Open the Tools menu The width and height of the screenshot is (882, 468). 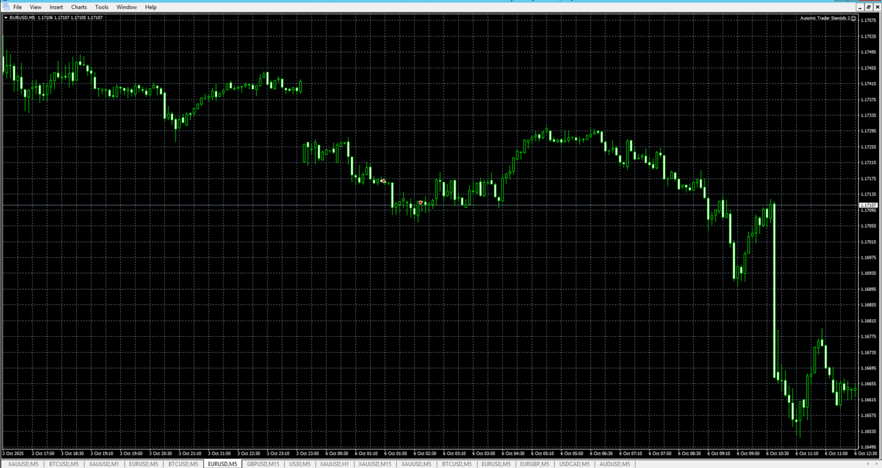[x=101, y=7]
